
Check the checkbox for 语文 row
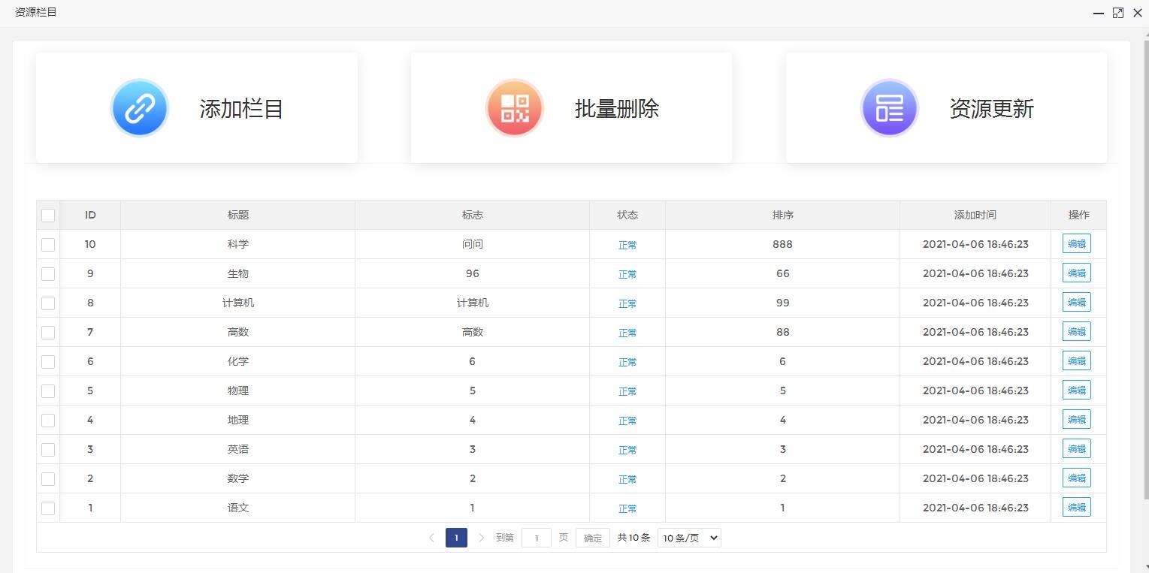(47, 508)
